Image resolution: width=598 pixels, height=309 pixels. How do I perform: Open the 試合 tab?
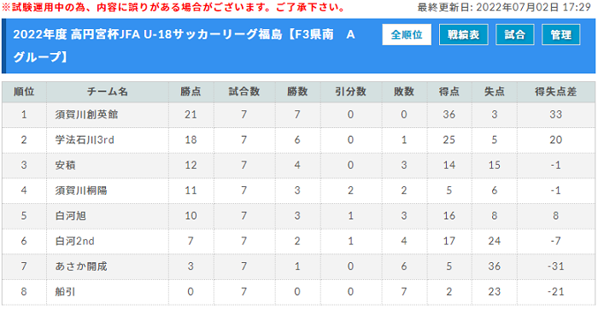click(x=515, y=35)
